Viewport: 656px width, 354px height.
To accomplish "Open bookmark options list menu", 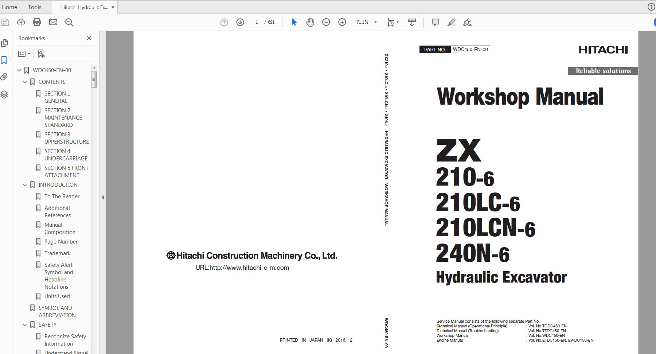I will click(x=24, y=54).
